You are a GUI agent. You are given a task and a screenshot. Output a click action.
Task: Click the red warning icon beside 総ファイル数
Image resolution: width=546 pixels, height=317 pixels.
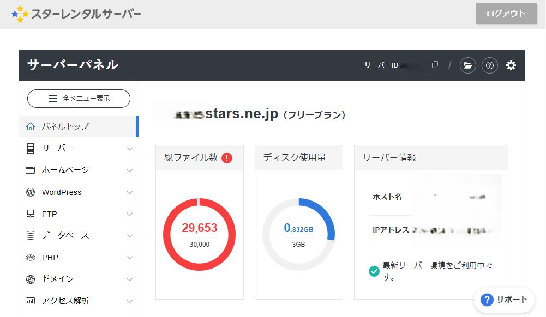coord(227,158)
